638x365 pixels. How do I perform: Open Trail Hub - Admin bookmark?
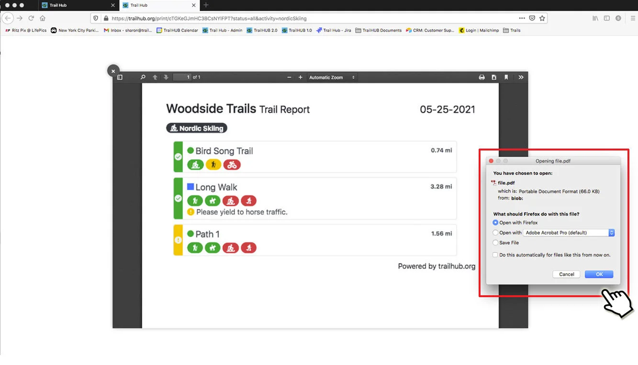(x=222, y=30)
